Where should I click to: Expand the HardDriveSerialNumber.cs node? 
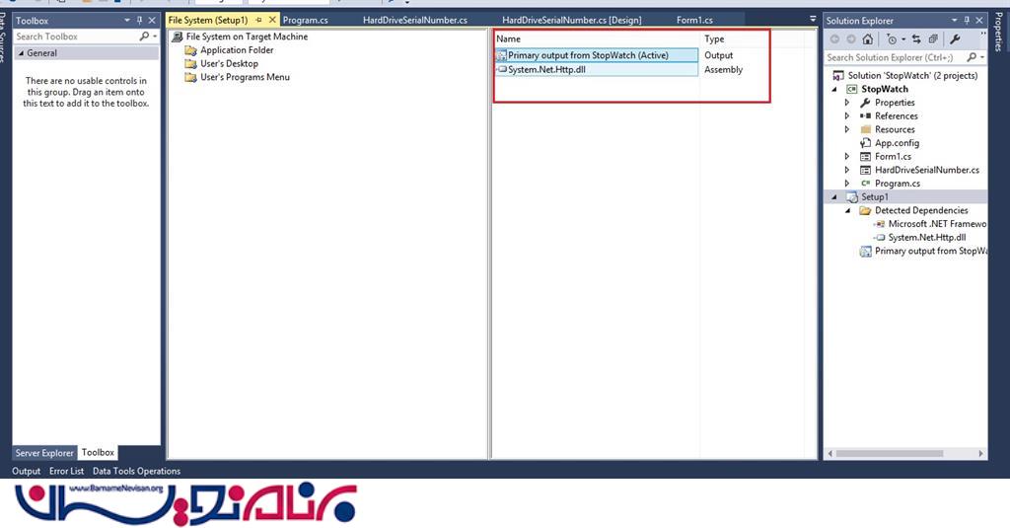(847, 170)
